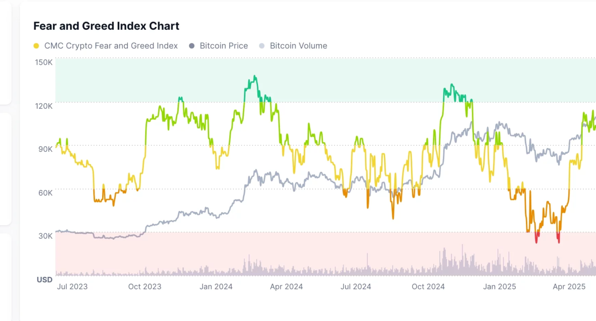Click the 90K price axis label
Viewport: 596px width, 321px height.
coord(45,149)
